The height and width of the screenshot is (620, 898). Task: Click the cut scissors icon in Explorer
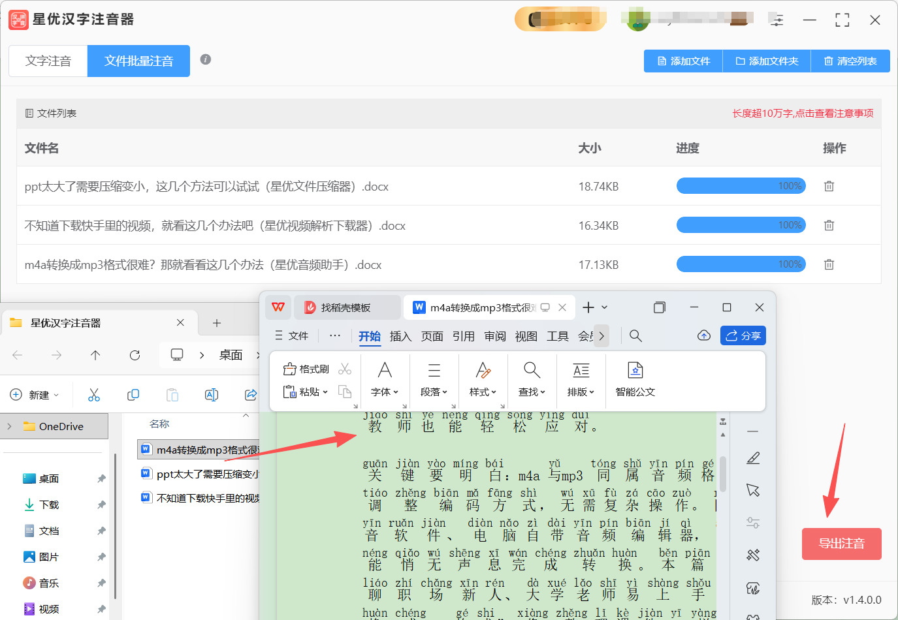[94, 395]
